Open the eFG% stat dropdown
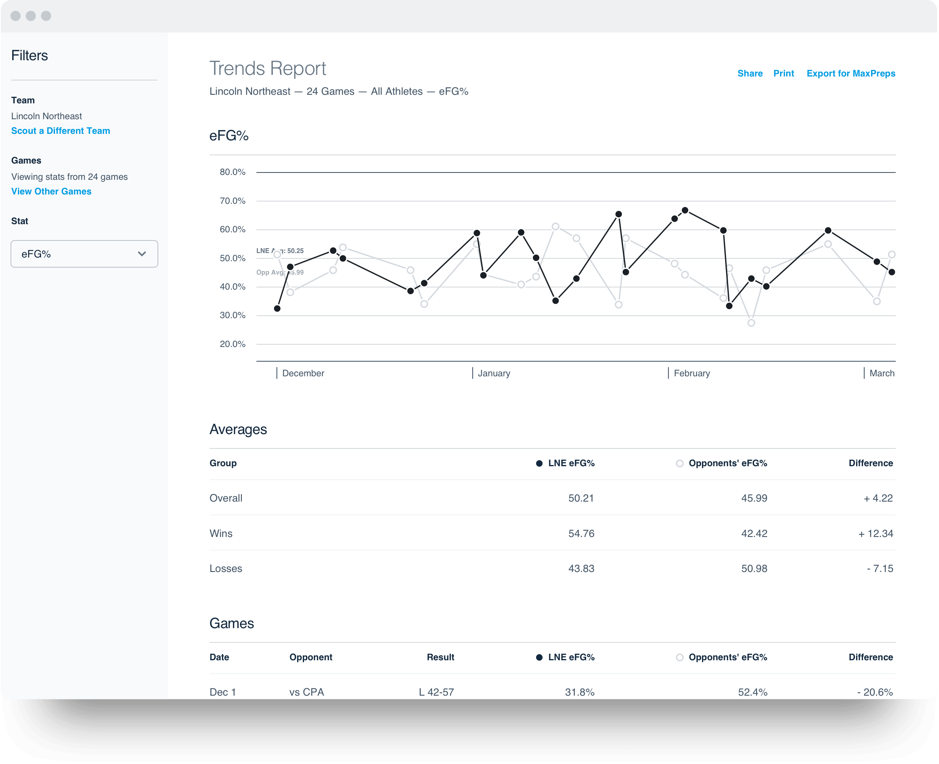The height and width of the screenshot is (764, 939). click(84, 254)
